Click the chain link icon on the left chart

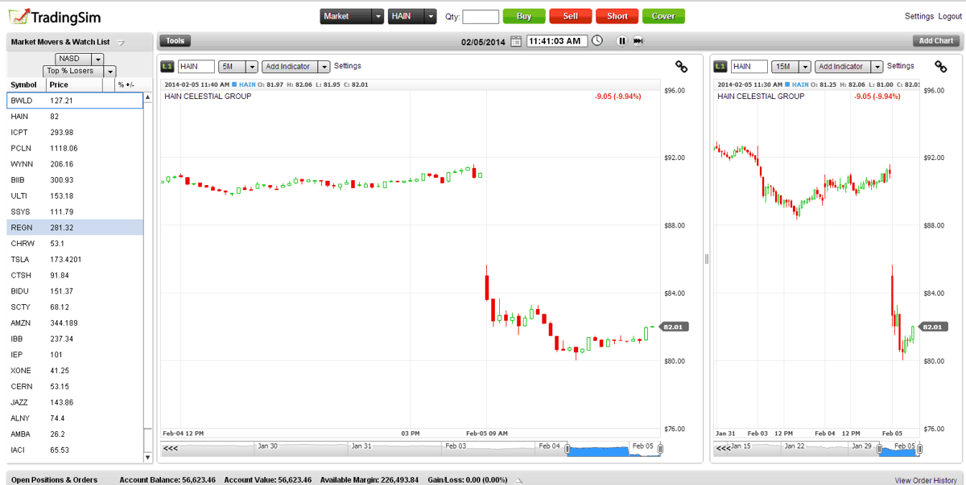681,68
